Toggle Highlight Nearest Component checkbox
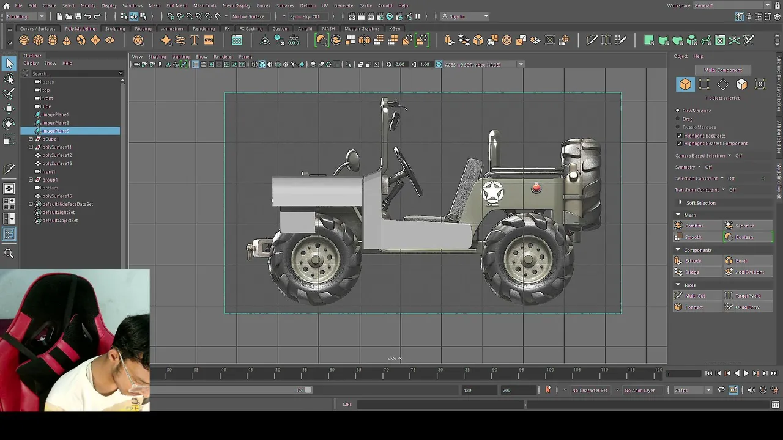Image resolution: width=783 pixels, height=440 pixels. (x=680, y=144)
